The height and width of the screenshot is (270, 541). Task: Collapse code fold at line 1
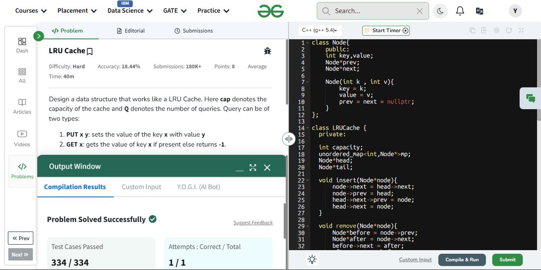click(x=308, y=42)
